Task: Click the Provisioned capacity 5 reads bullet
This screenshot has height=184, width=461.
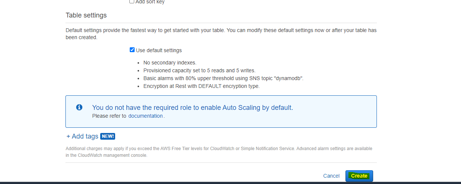Action: (x=199, y=70)
